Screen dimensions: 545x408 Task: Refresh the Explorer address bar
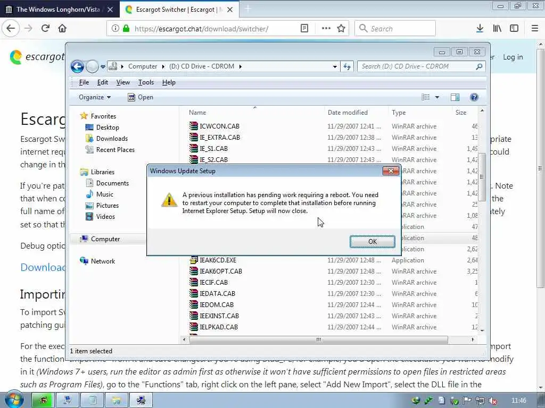pos(347,66)
